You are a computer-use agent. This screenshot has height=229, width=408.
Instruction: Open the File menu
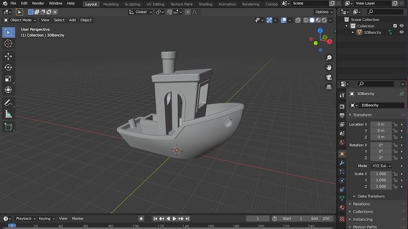pyautogui.click(x=13, y=3)
